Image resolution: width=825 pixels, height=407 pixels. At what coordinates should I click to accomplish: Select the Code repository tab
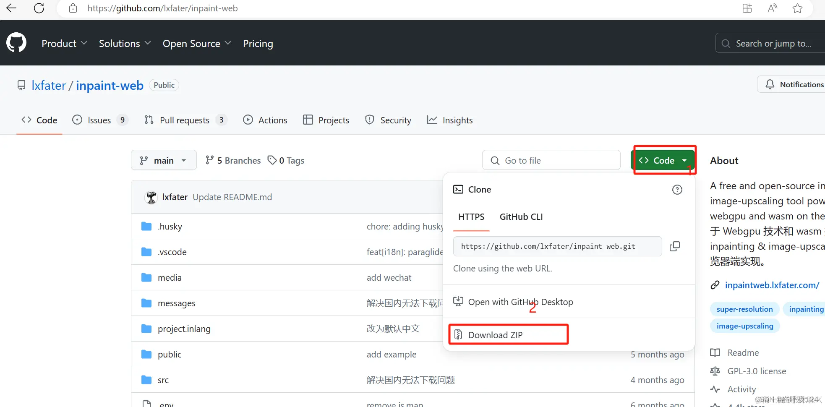(x=39, y=120)
